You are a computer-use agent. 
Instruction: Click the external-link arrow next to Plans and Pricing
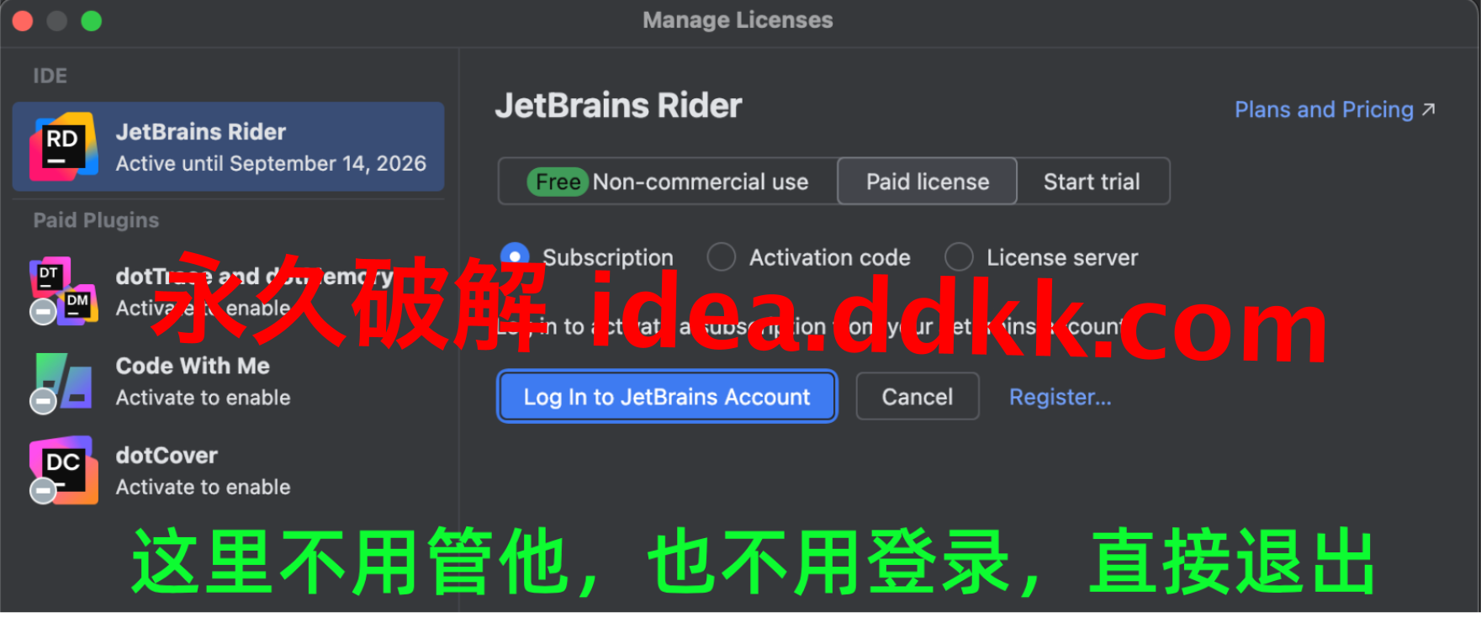[1428, 109]
